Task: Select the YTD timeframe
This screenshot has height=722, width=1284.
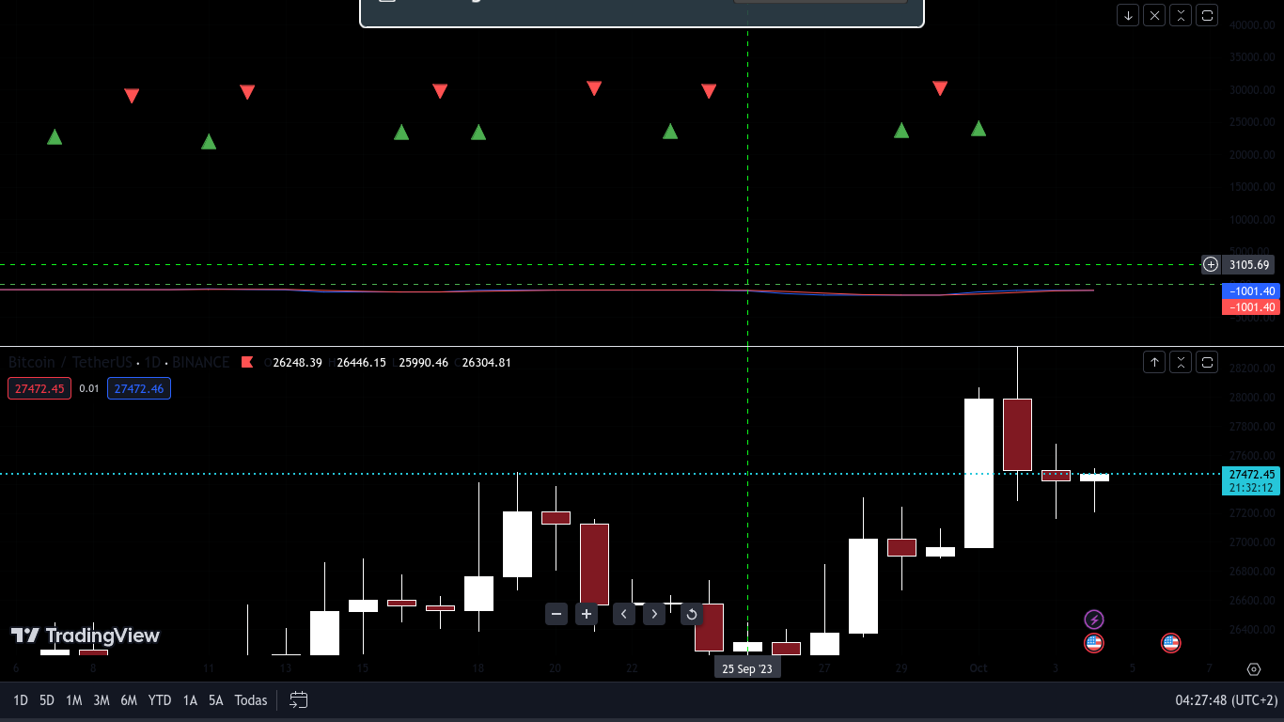Action: (159, 700)
